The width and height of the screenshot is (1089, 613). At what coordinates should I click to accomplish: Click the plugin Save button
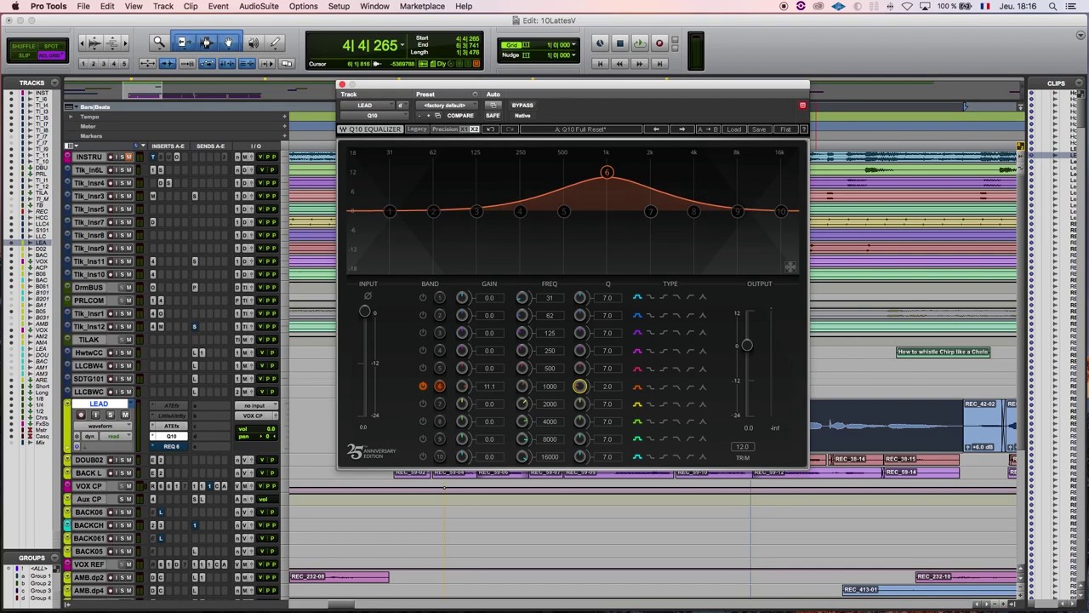click(x=759, y=129)
